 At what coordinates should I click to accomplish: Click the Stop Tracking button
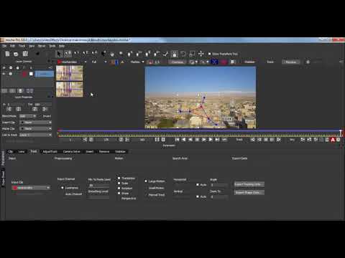coord(266,140)
